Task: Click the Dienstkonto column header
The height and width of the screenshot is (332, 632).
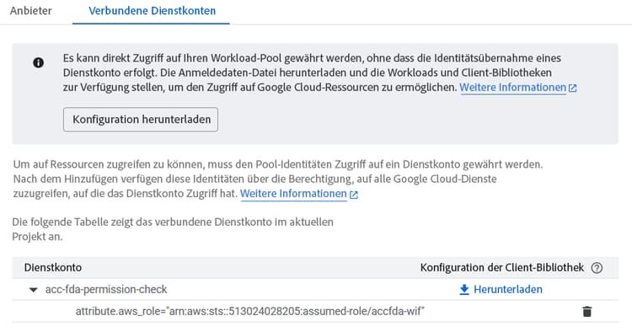Action: click(53, 267)
